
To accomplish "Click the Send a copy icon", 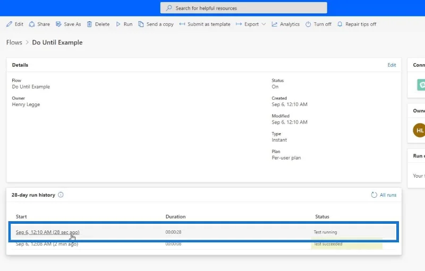I will tap(141, 24).
